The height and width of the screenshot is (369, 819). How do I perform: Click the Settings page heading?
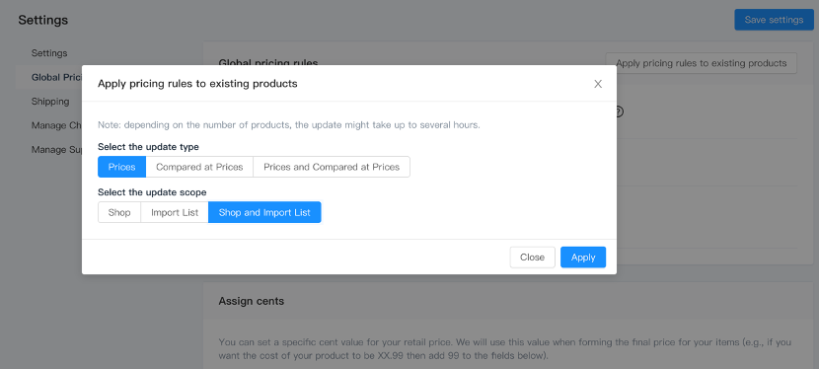coord(42,20)
